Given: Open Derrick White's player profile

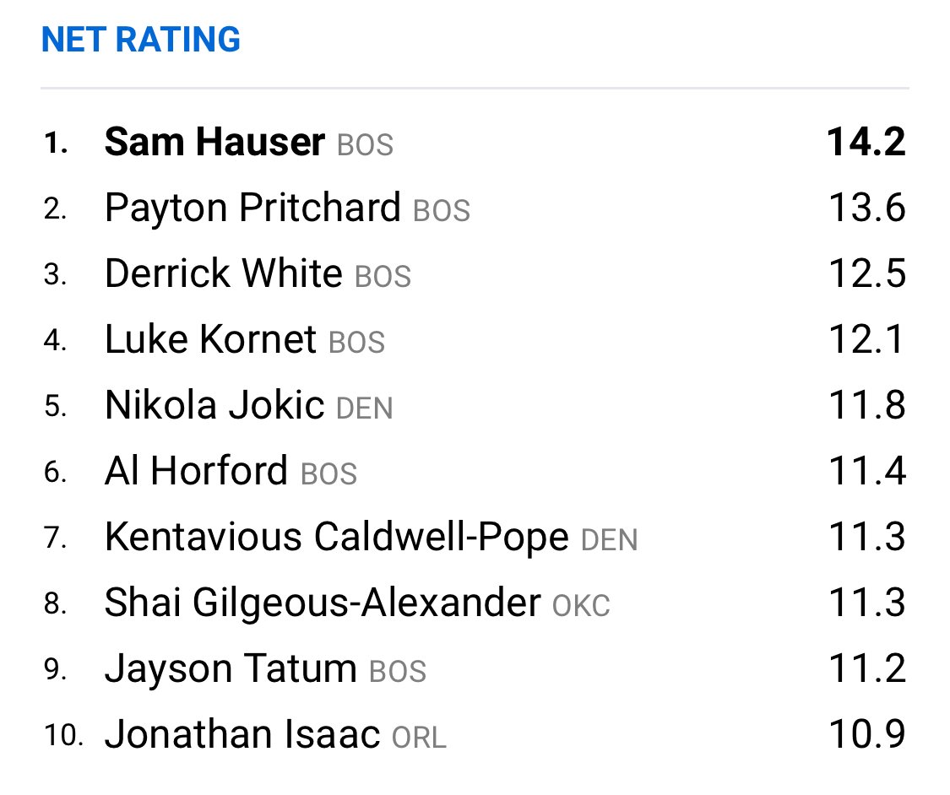Looking at the screenshot, I should click(224, 273).
